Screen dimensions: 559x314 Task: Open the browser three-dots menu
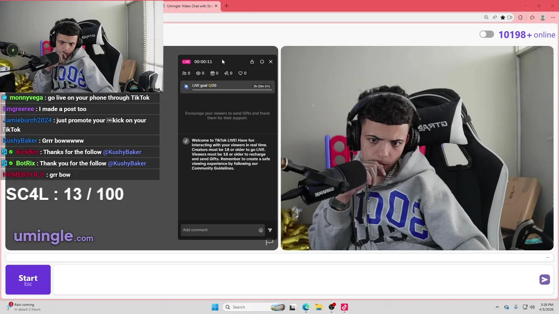coord(553,17)
